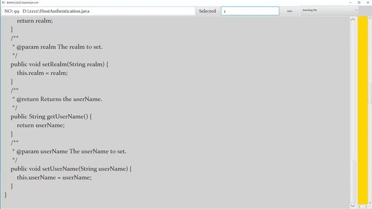Click the code view scroll up arrow
This screenshot has height=209, width=372.
coord(353,20)
